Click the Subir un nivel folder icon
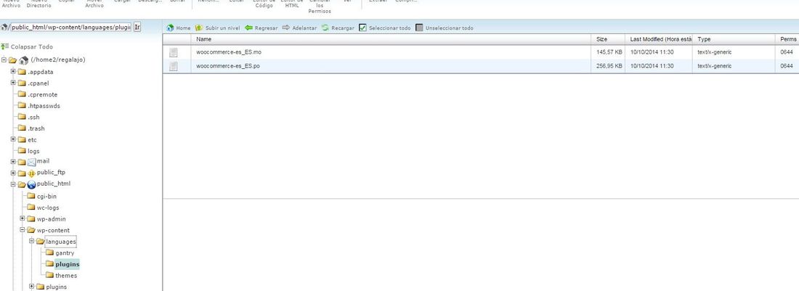The image size is (799, 291). point(199,28)
